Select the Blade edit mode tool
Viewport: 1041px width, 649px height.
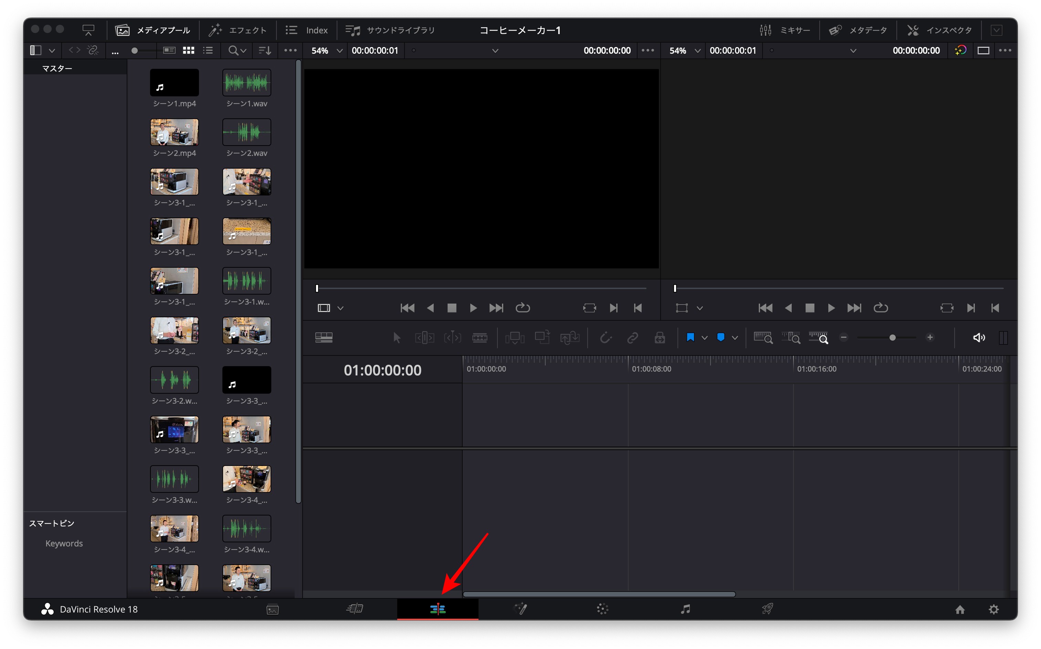pos(479,338)
